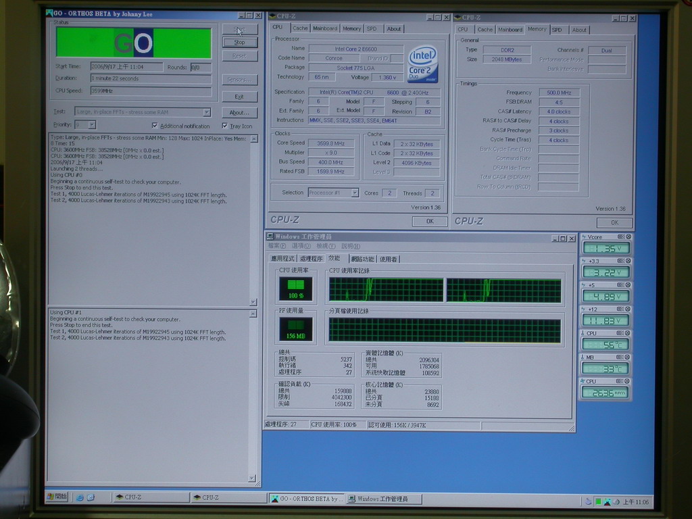This screenshot has height=519, width=692.
Task: Close the +5 voltage widget
Action: pyautogui.click(x=628, y=285)
